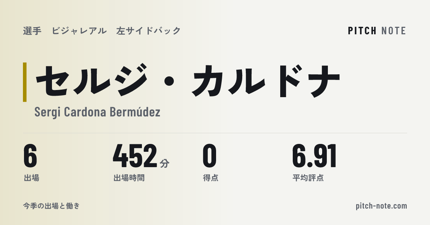Image resolution: width=430 pixels, height=225 pixels.
Task: Click the gold accent bar beside the name
Action: click(x=25, y=82)
